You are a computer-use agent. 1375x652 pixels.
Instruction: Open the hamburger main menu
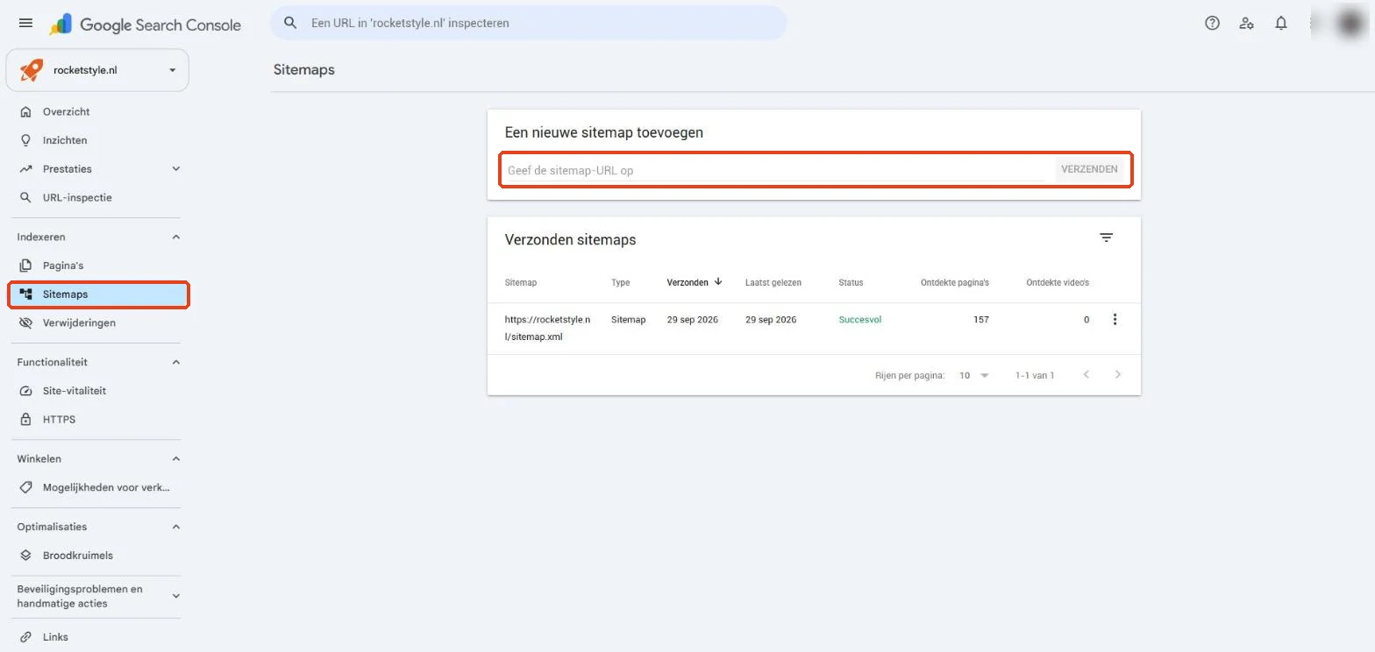[25, 24]
